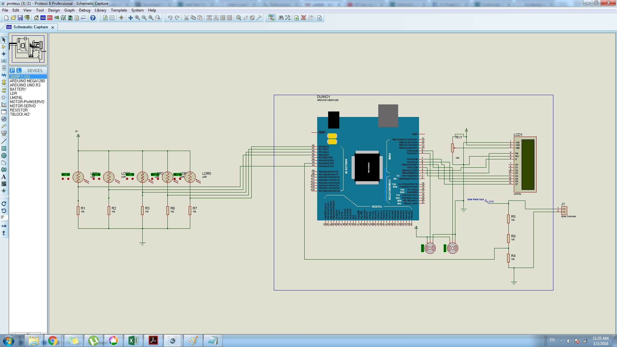Click the Wire Autorouter toggle icon
The image size is (617, 347).
coord(272,18)
